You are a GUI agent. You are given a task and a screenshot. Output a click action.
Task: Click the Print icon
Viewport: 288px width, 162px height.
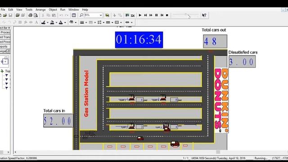pyautogui.click(x=31, y=15)
